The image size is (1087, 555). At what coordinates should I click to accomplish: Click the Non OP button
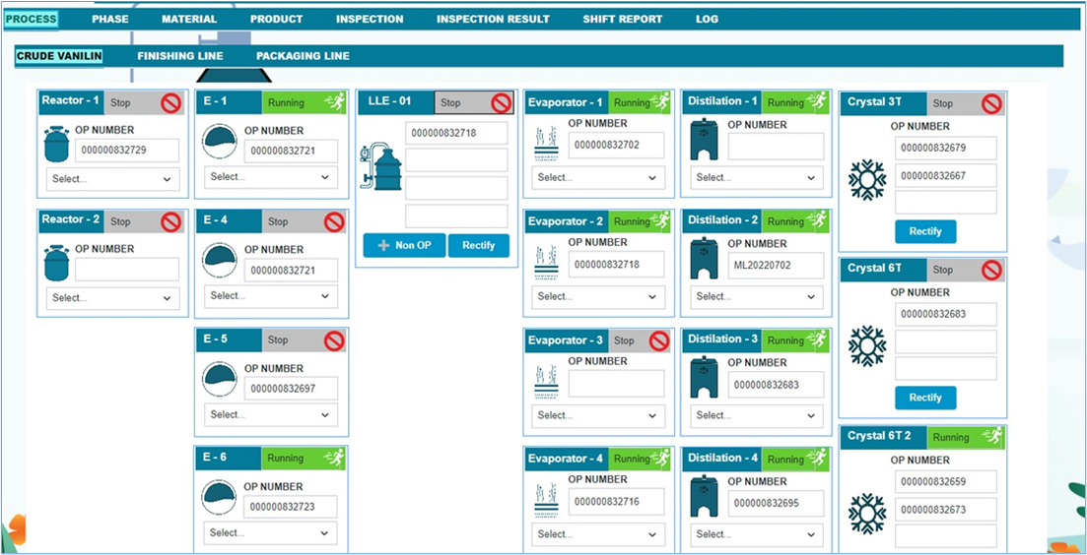(x=405, y=246)
